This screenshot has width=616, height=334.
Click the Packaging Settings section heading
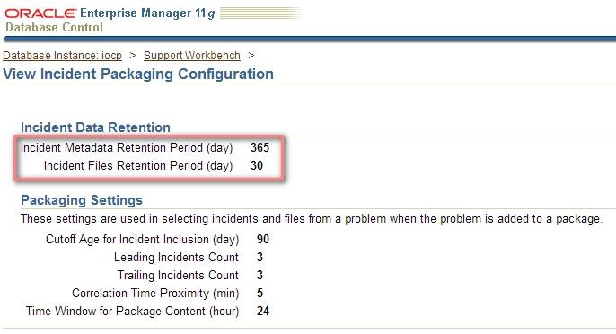tap(82, 200)
